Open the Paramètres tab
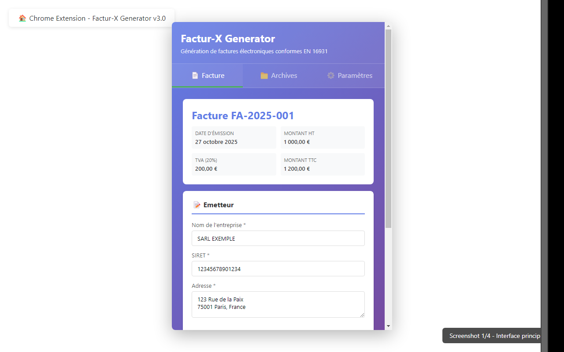 [x=349, y=76]
